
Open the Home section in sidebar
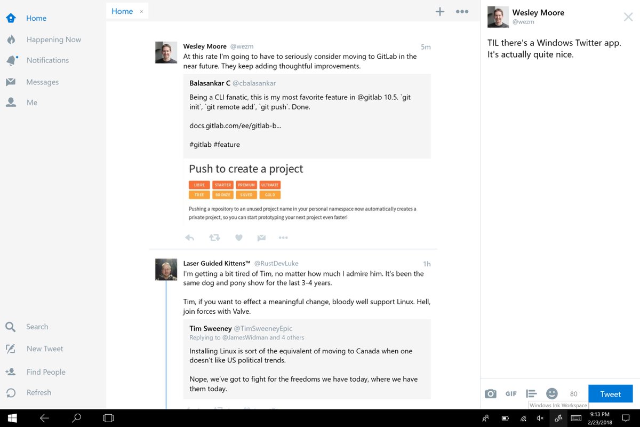pos(36,18)
